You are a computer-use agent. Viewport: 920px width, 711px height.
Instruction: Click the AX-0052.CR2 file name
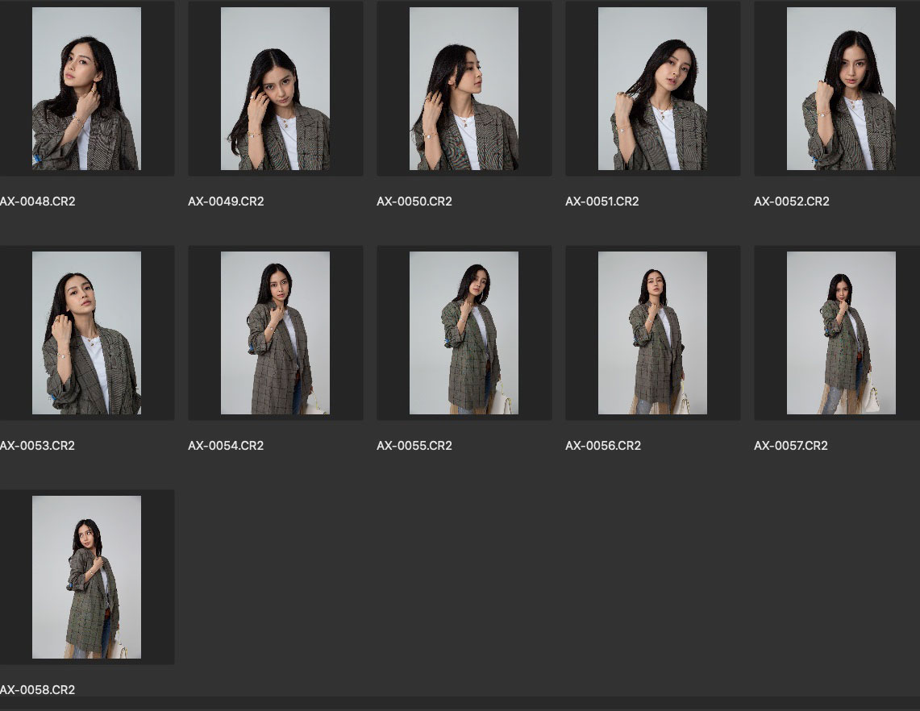[x=792, y=202]
